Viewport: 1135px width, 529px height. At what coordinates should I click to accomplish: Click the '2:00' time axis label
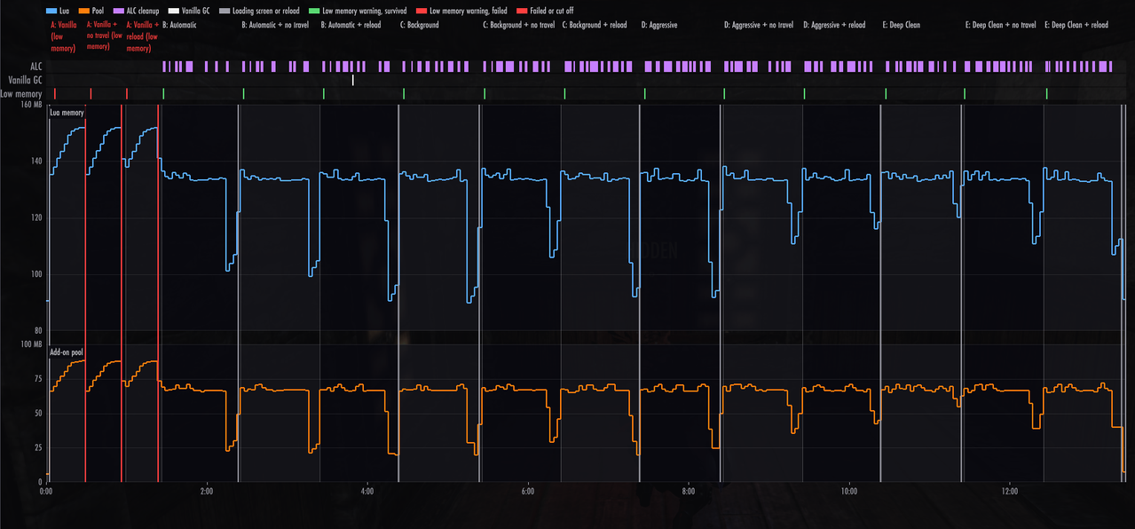[207, 490]
